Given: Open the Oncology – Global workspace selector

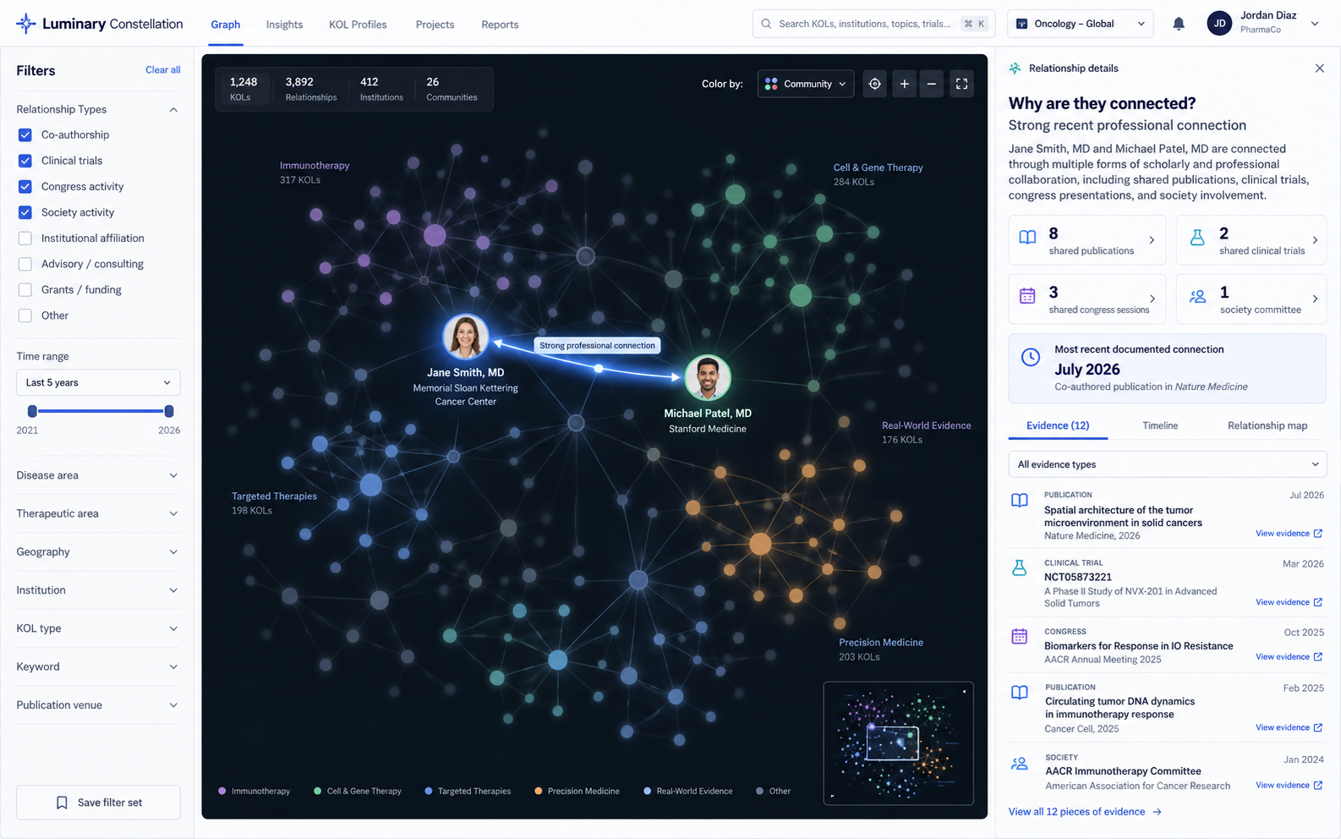Looking at the screenshot, I should (x=1081, y=24).
